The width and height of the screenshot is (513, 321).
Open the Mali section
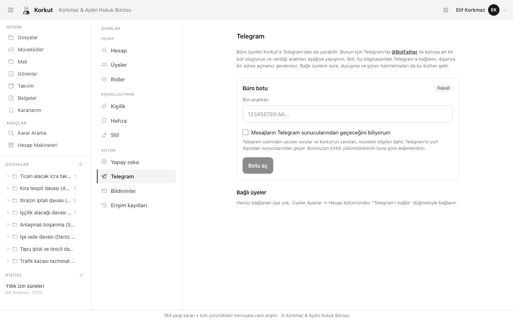point(46,62)
